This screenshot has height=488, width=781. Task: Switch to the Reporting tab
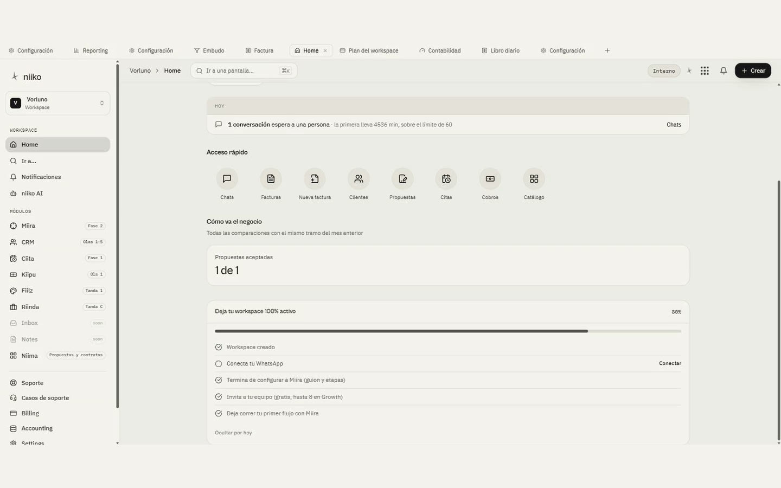click(x=91, y=50)
